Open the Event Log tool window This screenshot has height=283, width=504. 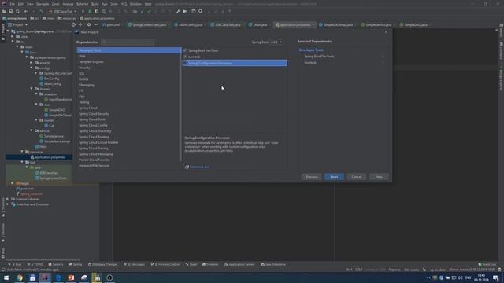click(x=487, y=264)
